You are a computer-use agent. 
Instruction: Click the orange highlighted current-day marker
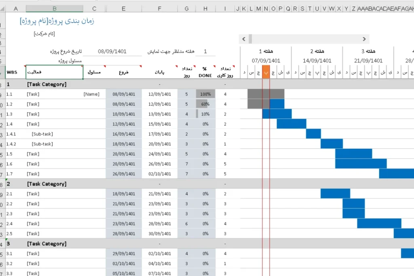coord(266,72)
